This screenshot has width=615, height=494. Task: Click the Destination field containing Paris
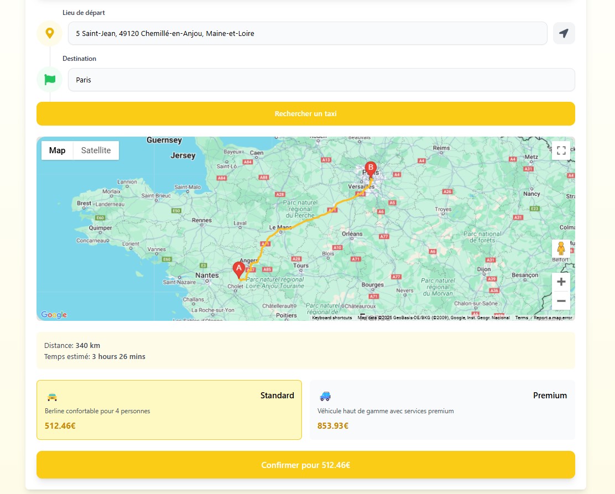pos(321,80)
